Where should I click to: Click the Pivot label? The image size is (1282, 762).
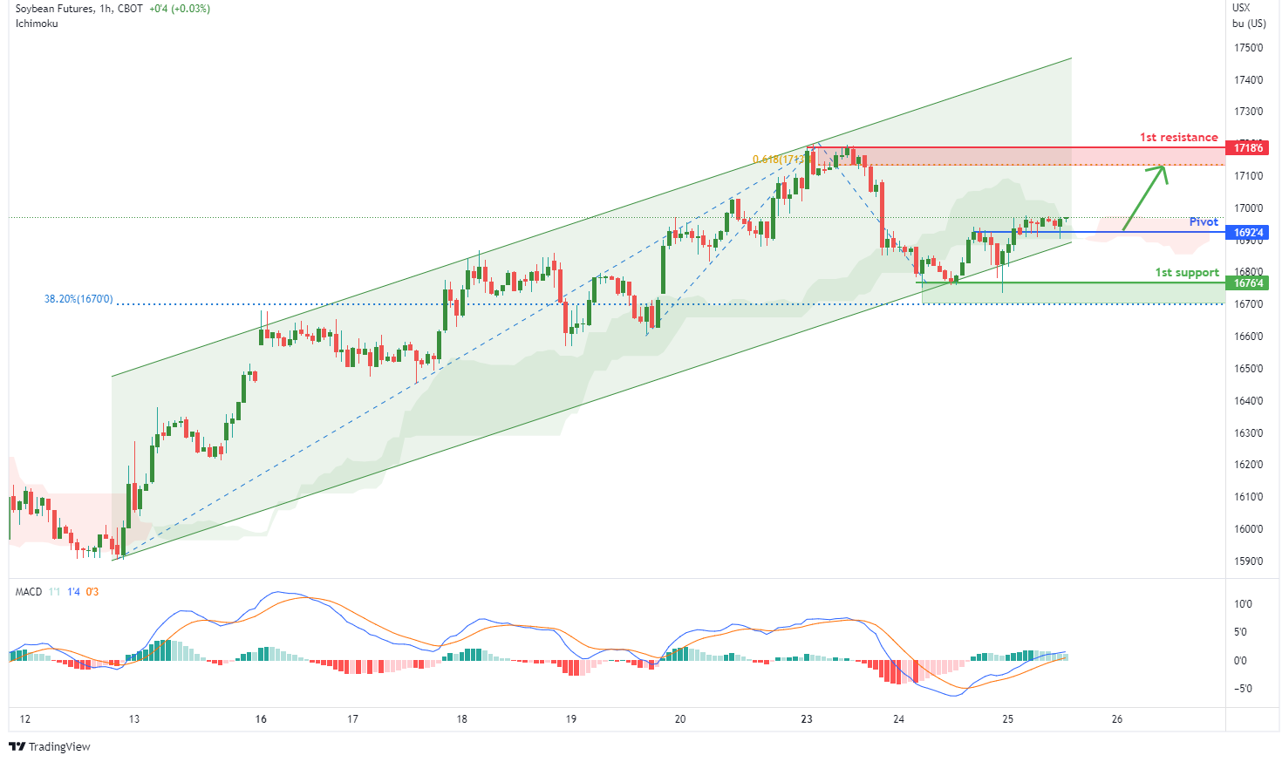pyautogui.click(x=1204, y=221)
